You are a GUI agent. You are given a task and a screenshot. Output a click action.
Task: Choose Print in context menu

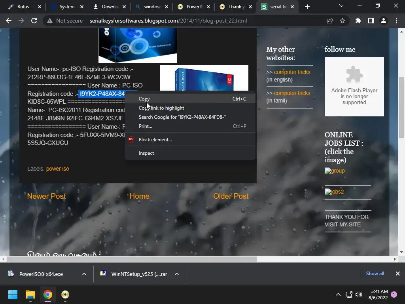[190, 126]
